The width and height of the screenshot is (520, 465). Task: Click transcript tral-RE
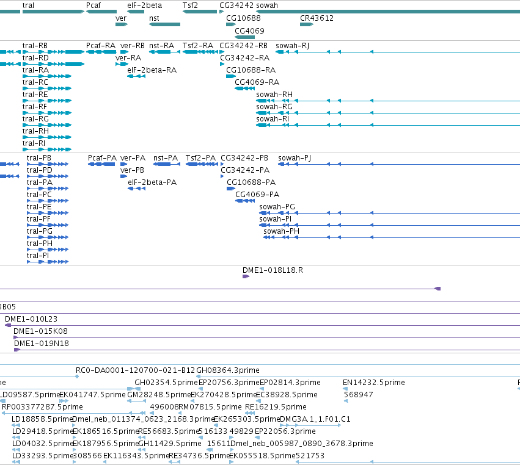(x=35, y=95)
